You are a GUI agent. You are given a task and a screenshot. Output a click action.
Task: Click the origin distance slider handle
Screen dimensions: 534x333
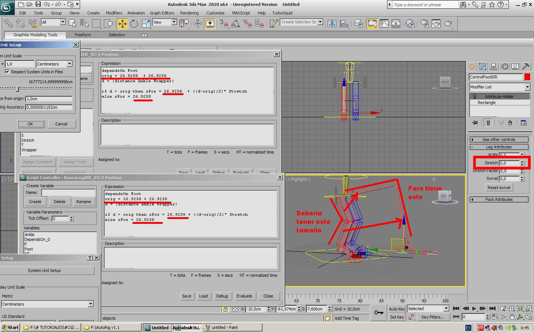point(17,89)
